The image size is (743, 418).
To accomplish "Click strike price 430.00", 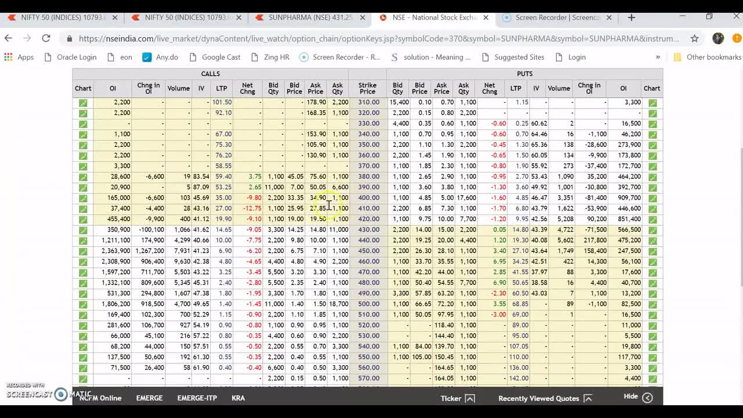I will pos(367,230).
